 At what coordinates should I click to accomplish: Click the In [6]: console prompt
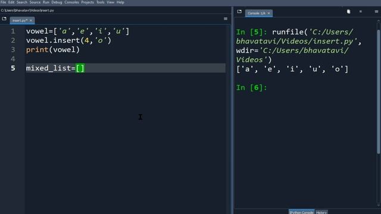point(251,87)
